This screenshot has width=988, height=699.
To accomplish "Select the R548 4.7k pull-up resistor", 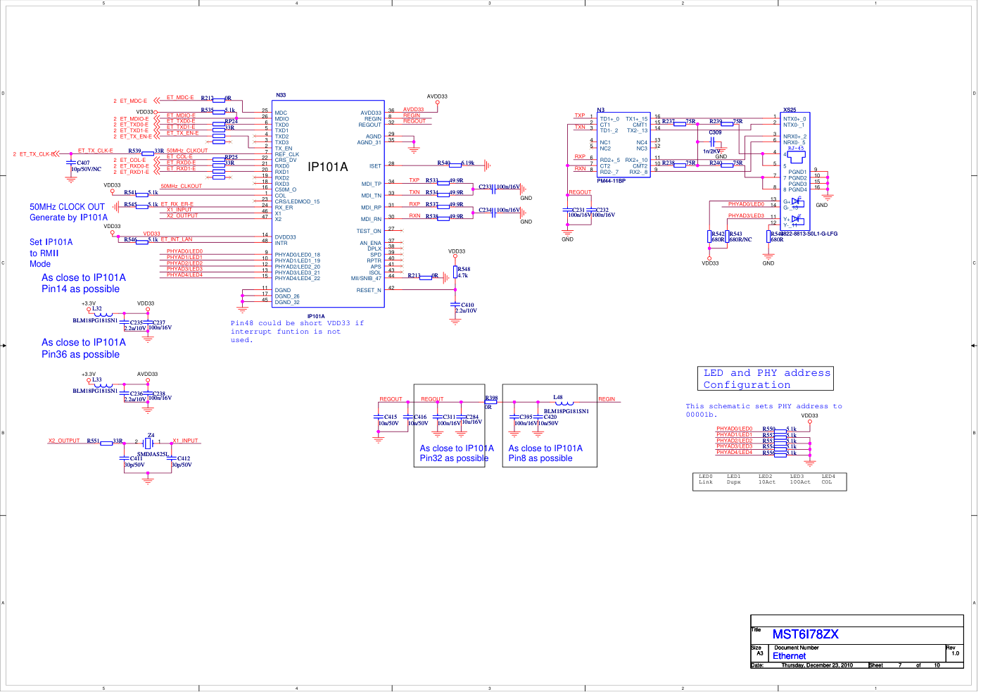I will coord(455,272).
